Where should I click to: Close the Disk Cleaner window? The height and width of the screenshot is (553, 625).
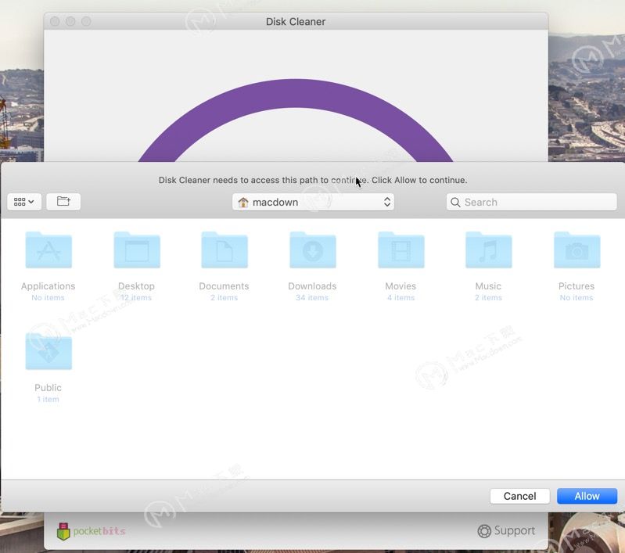pyautogui.click(x=55, y=21)
